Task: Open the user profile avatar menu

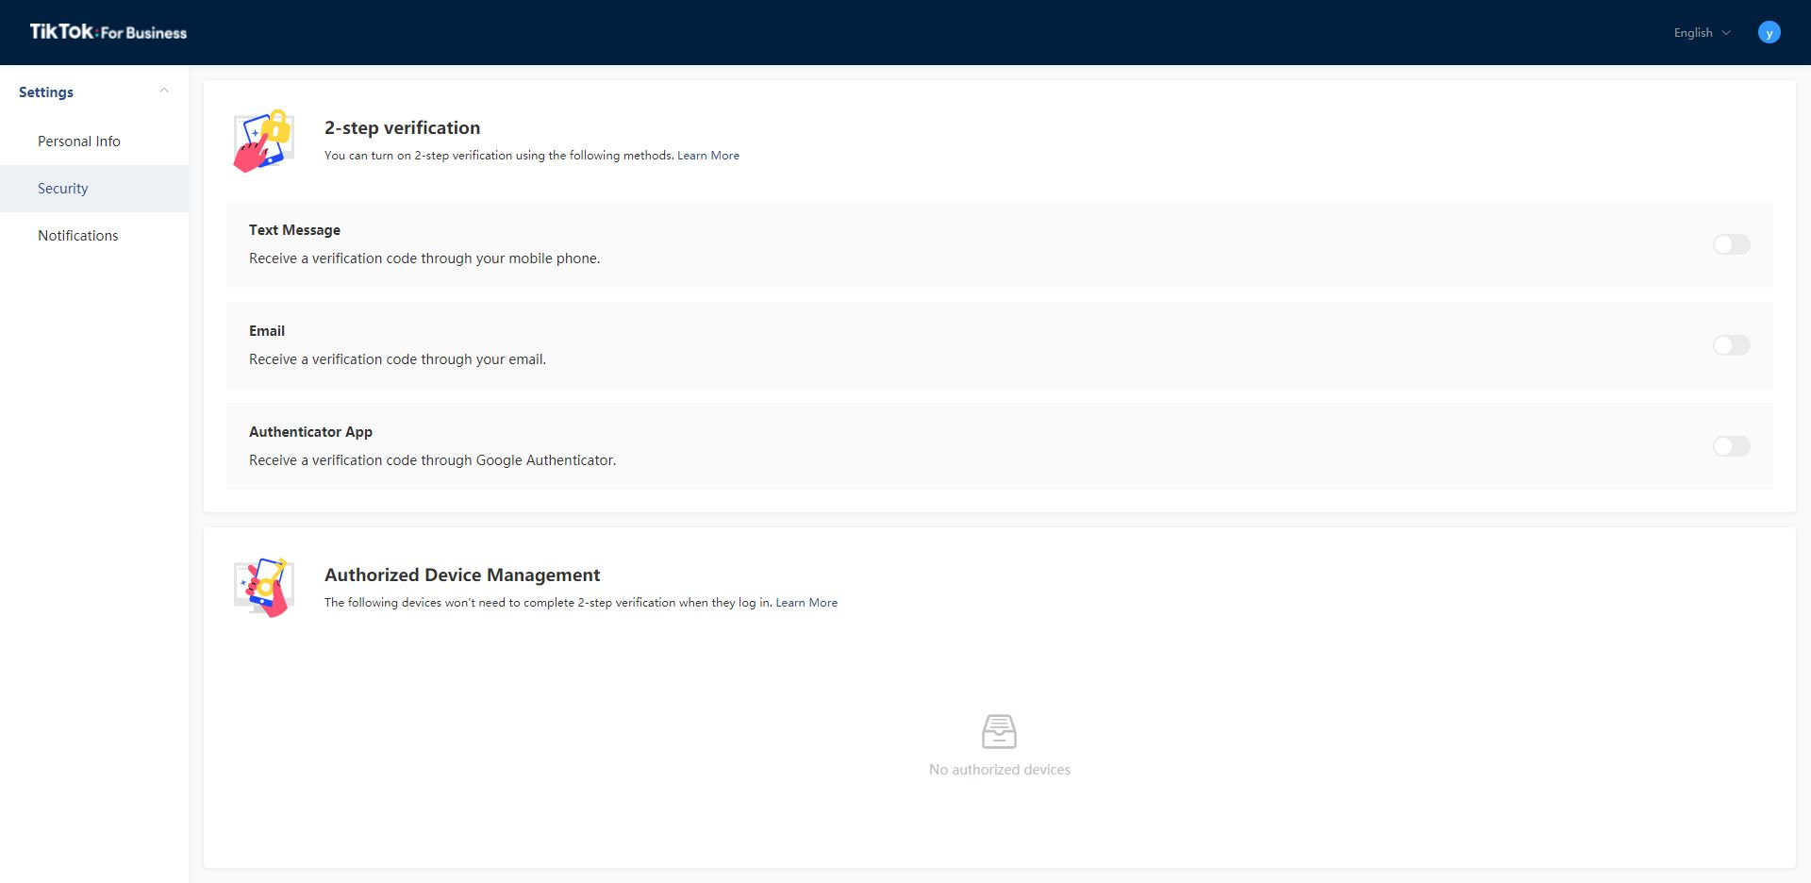Action: tap(1769, 33)
